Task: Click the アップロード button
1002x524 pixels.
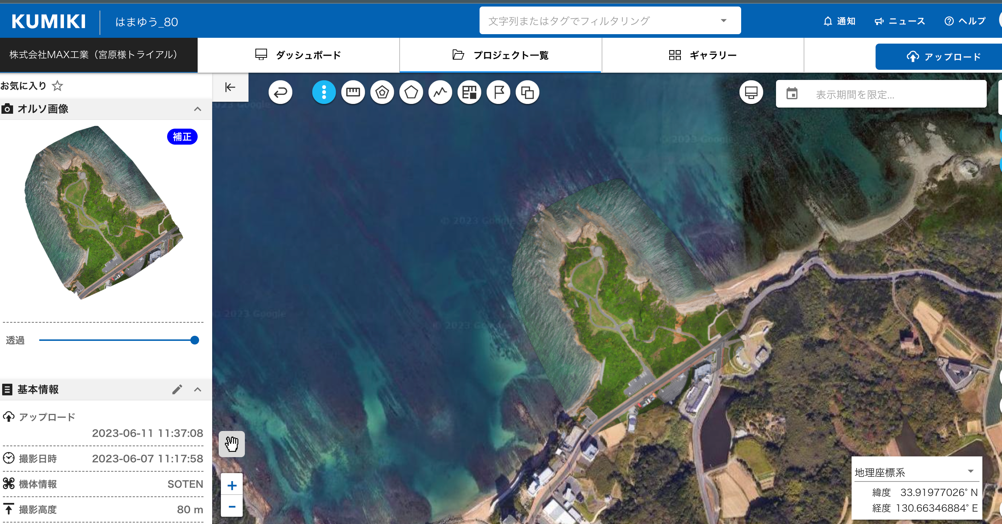Action: coord(943,57)
